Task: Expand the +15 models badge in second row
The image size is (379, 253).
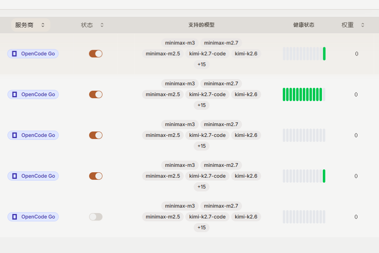Action: 202,105
